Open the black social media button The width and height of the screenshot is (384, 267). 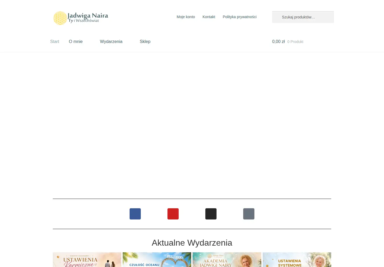tap(211, 214)
